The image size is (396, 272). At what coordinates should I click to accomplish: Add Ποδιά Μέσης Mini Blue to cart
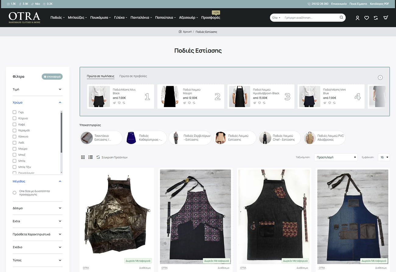pyautogui.click(x=324, y=103)
